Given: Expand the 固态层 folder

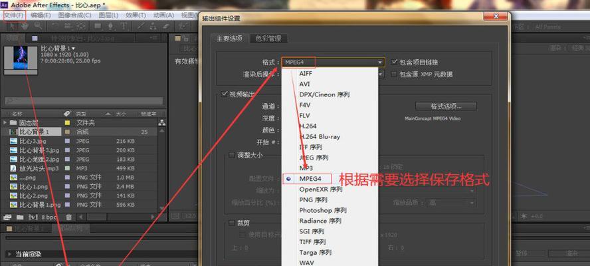Looking at the screenshot, I should click(x=5, y=122).
